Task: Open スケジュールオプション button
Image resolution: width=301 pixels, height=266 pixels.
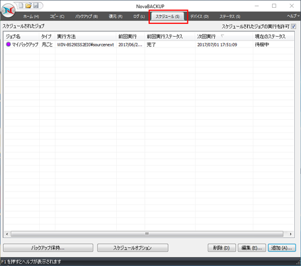Action: [x=132, y=248]
